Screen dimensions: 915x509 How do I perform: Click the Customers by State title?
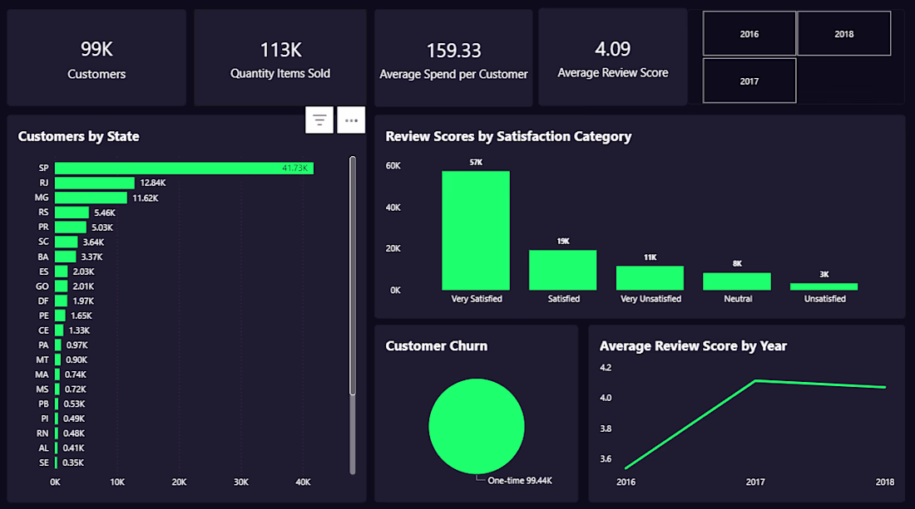(79, 136)
